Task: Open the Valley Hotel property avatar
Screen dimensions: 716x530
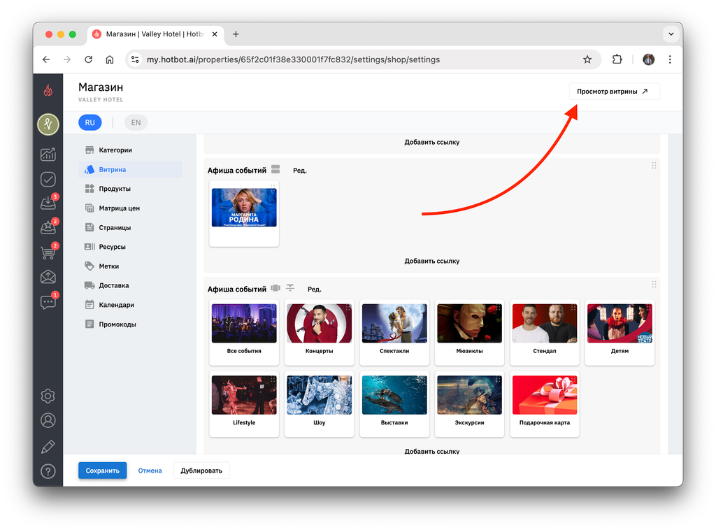Action: tap(48, 124)
